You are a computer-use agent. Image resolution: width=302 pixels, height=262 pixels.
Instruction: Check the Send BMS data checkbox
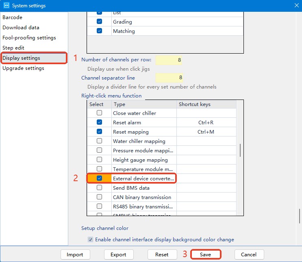point(99,188)
